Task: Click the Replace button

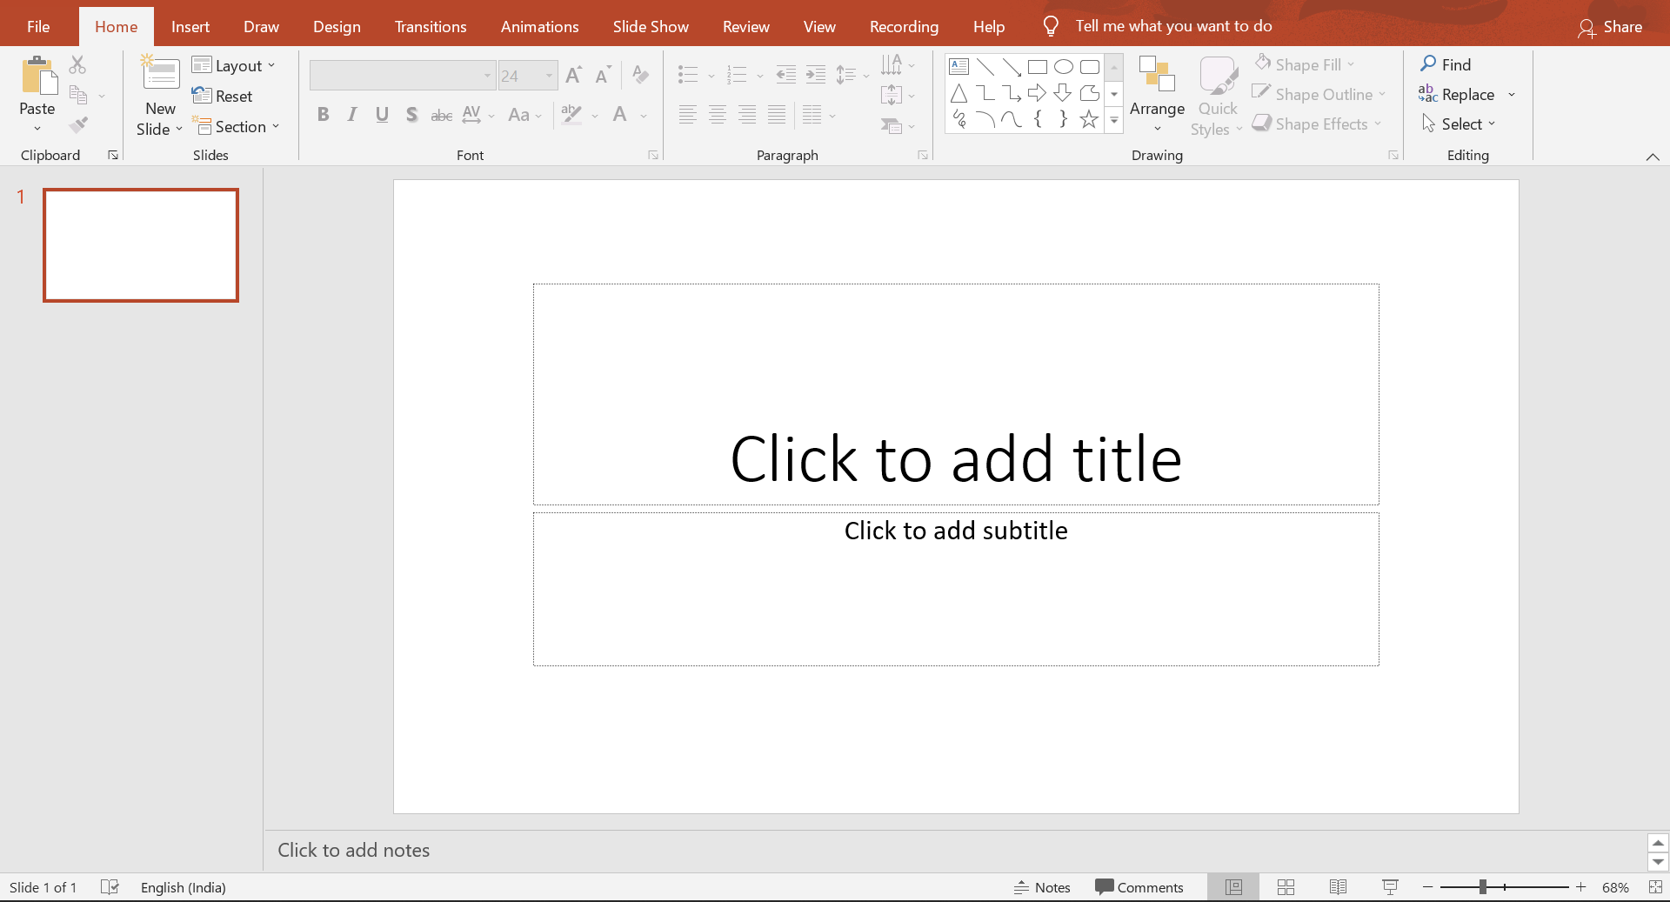Action: [x=1457, y=94]
